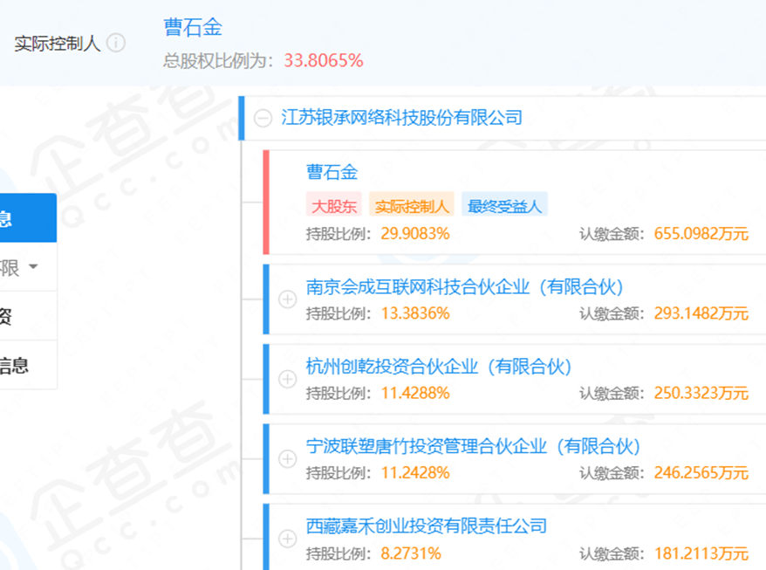The height and width of the screenshot is (570, 766).
Task: Click the blue 最终受益人 tag
Action: tap(504, 206)
